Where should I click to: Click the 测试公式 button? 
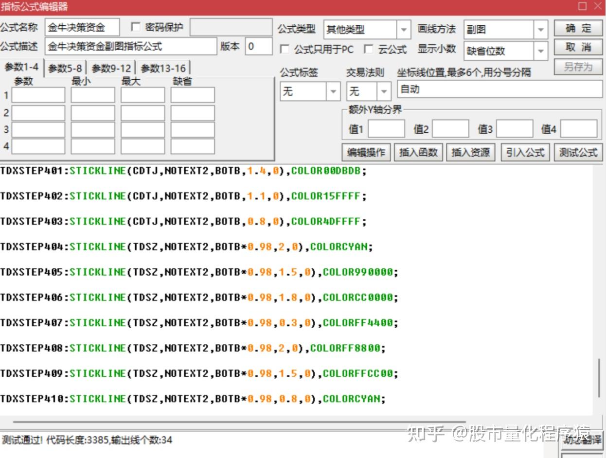pos(578,152)
